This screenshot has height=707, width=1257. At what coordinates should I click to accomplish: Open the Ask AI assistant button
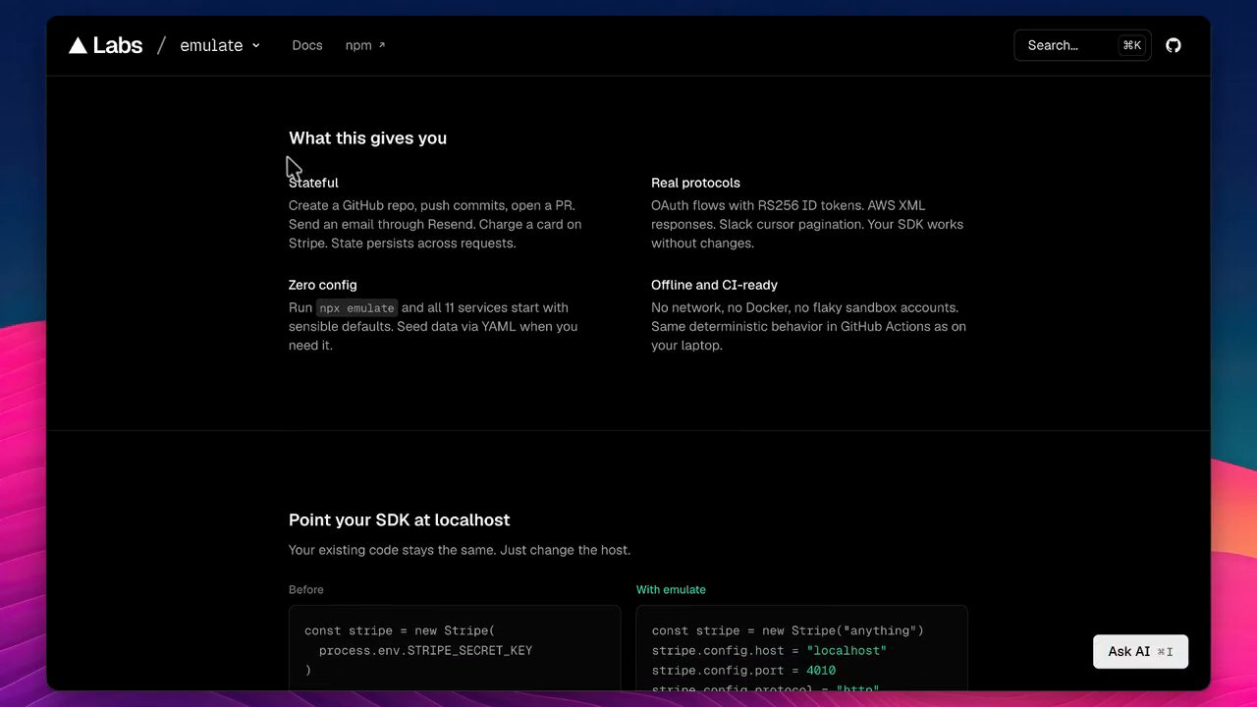tap(1140, 651)
